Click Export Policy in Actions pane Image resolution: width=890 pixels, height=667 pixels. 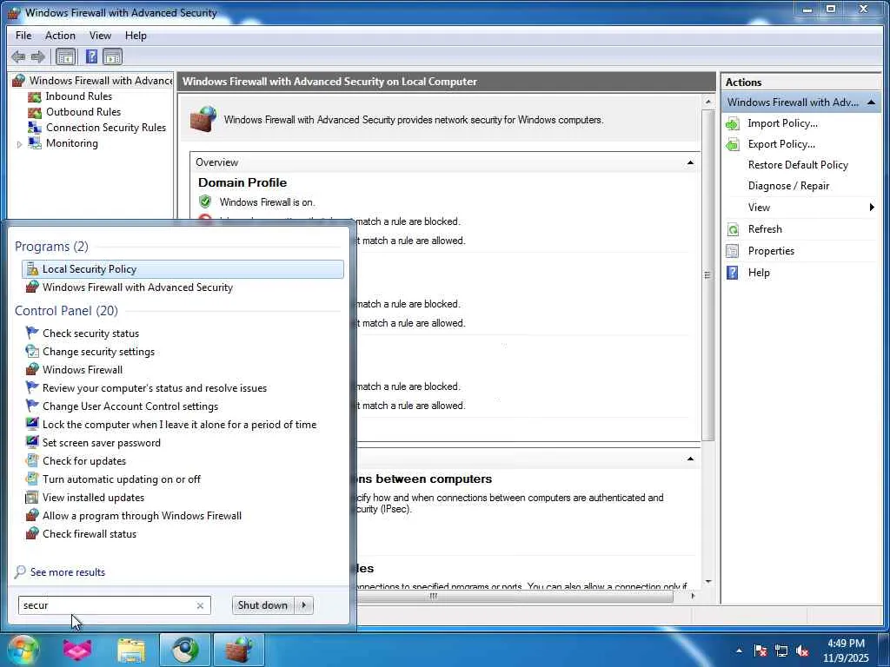coord(781,144)
